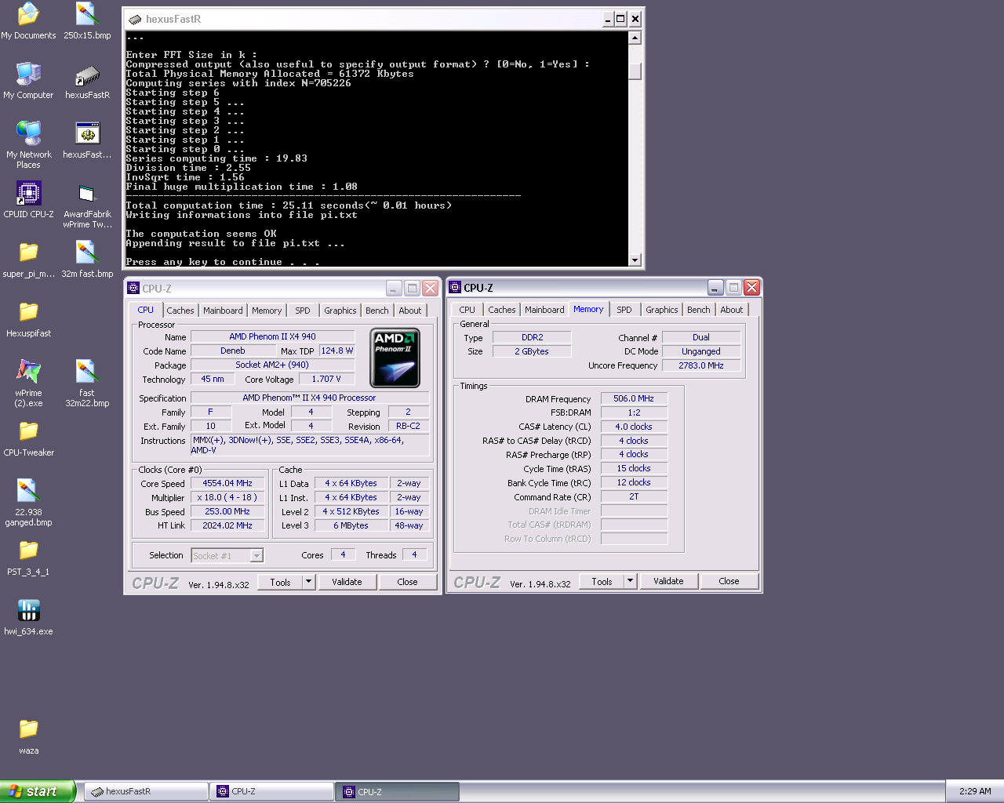Click Tools button in right CPU-Z window
Viewport: 1004px width, 803px height.
pos(602,581)
